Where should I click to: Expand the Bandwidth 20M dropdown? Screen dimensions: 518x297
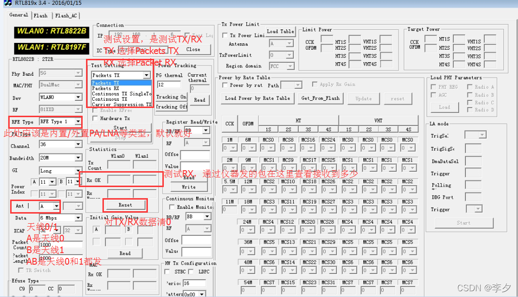(x=78, y=158)
